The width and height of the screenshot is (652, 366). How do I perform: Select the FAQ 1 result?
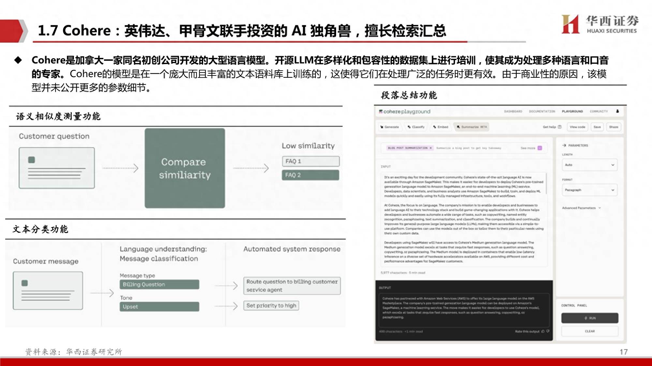pos(311,161)
